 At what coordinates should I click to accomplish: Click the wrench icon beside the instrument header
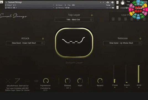coord(1,2)
